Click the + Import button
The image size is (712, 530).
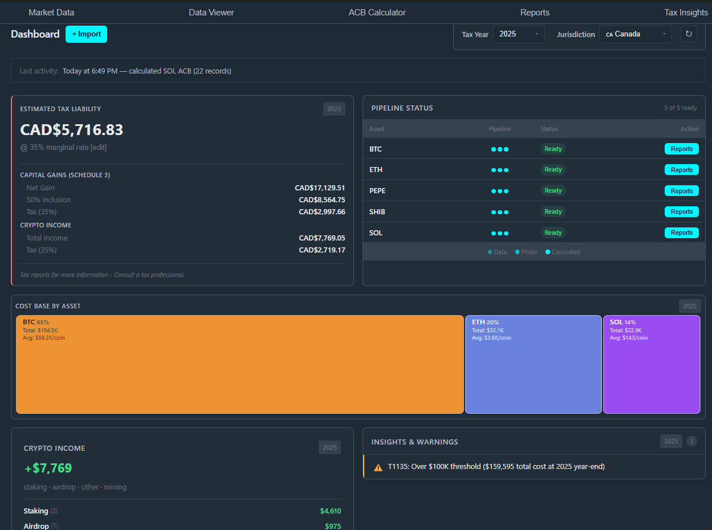click(x=86, y=34)
